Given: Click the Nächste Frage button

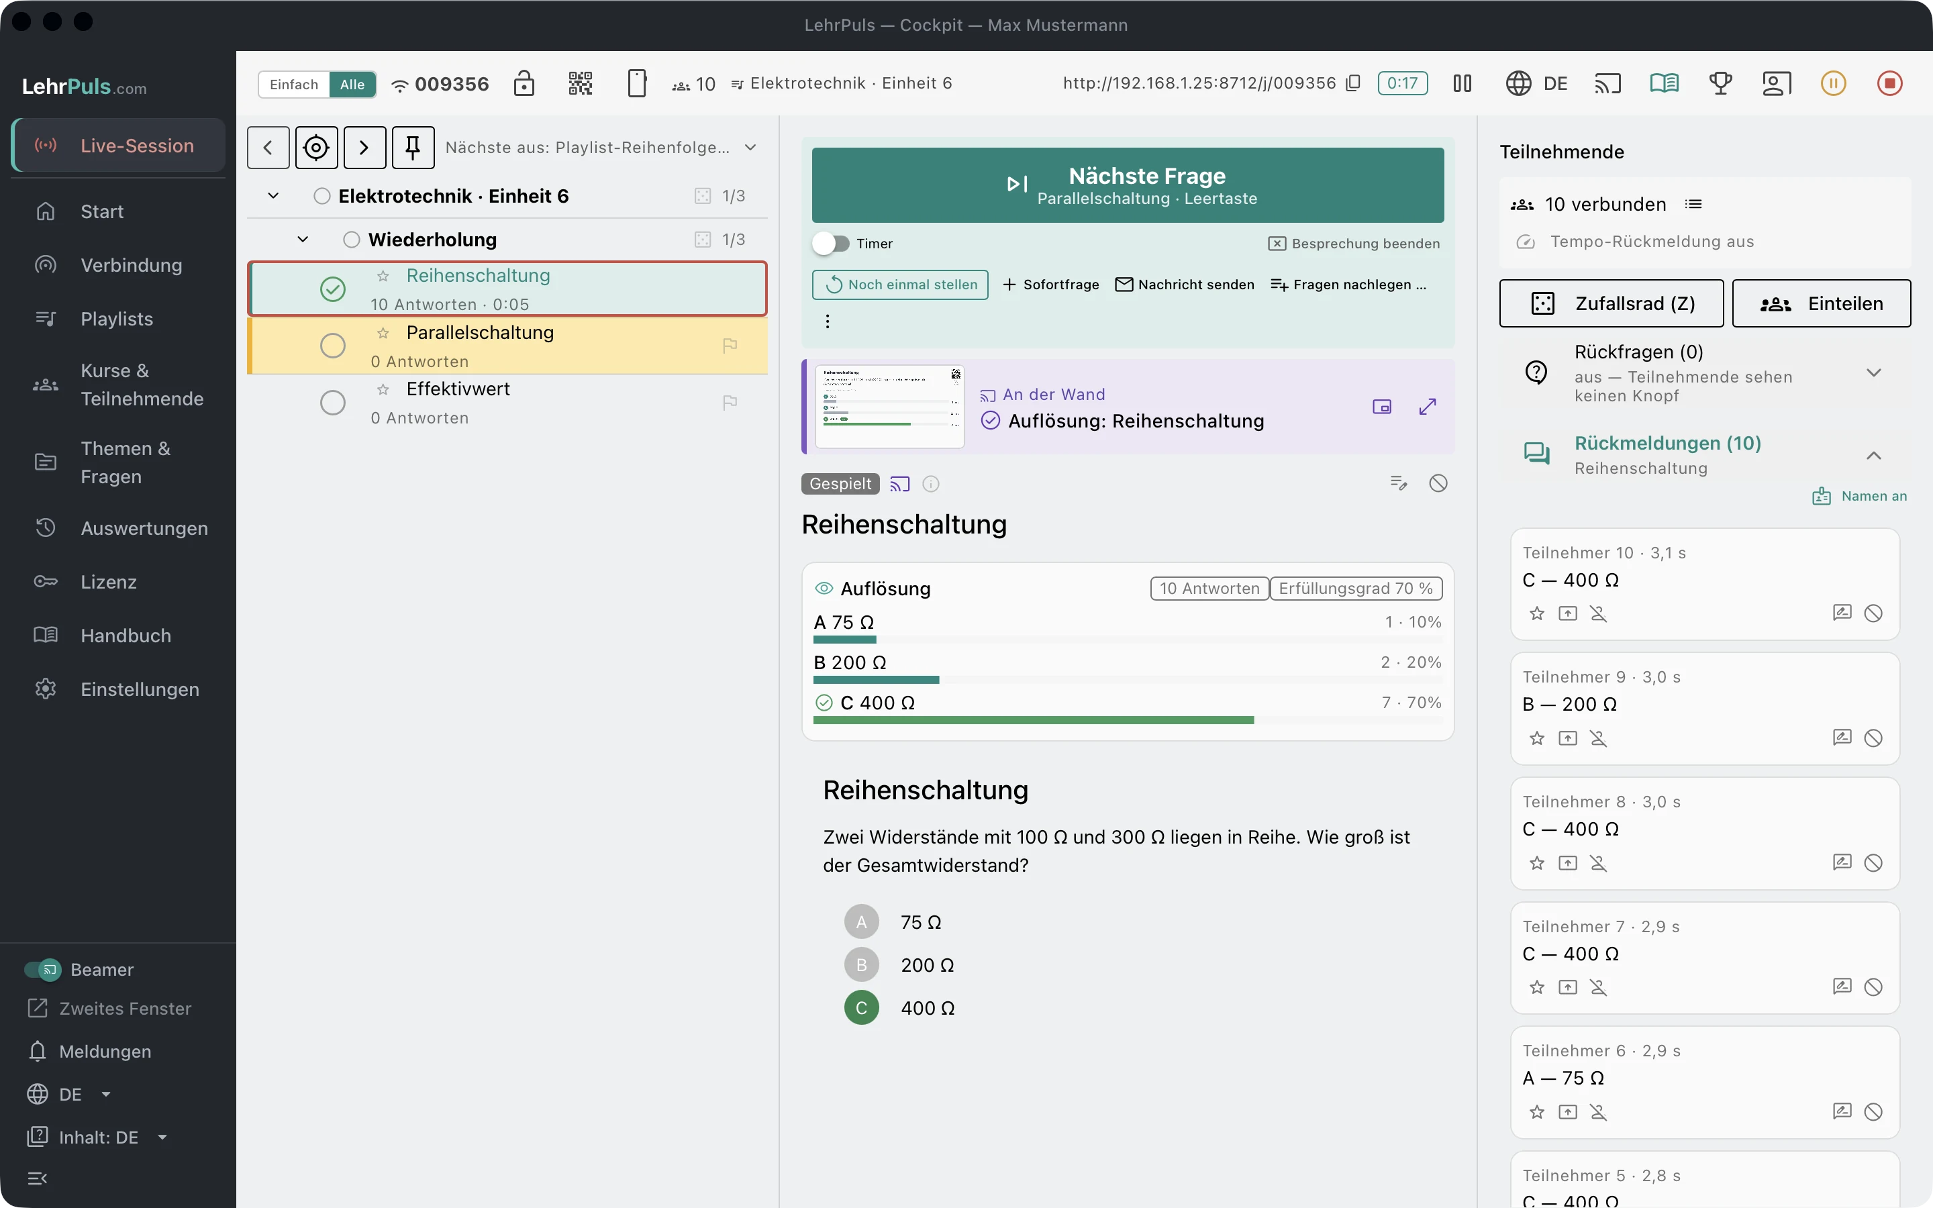Looking at the screenshot, I should coord(1128,185).
